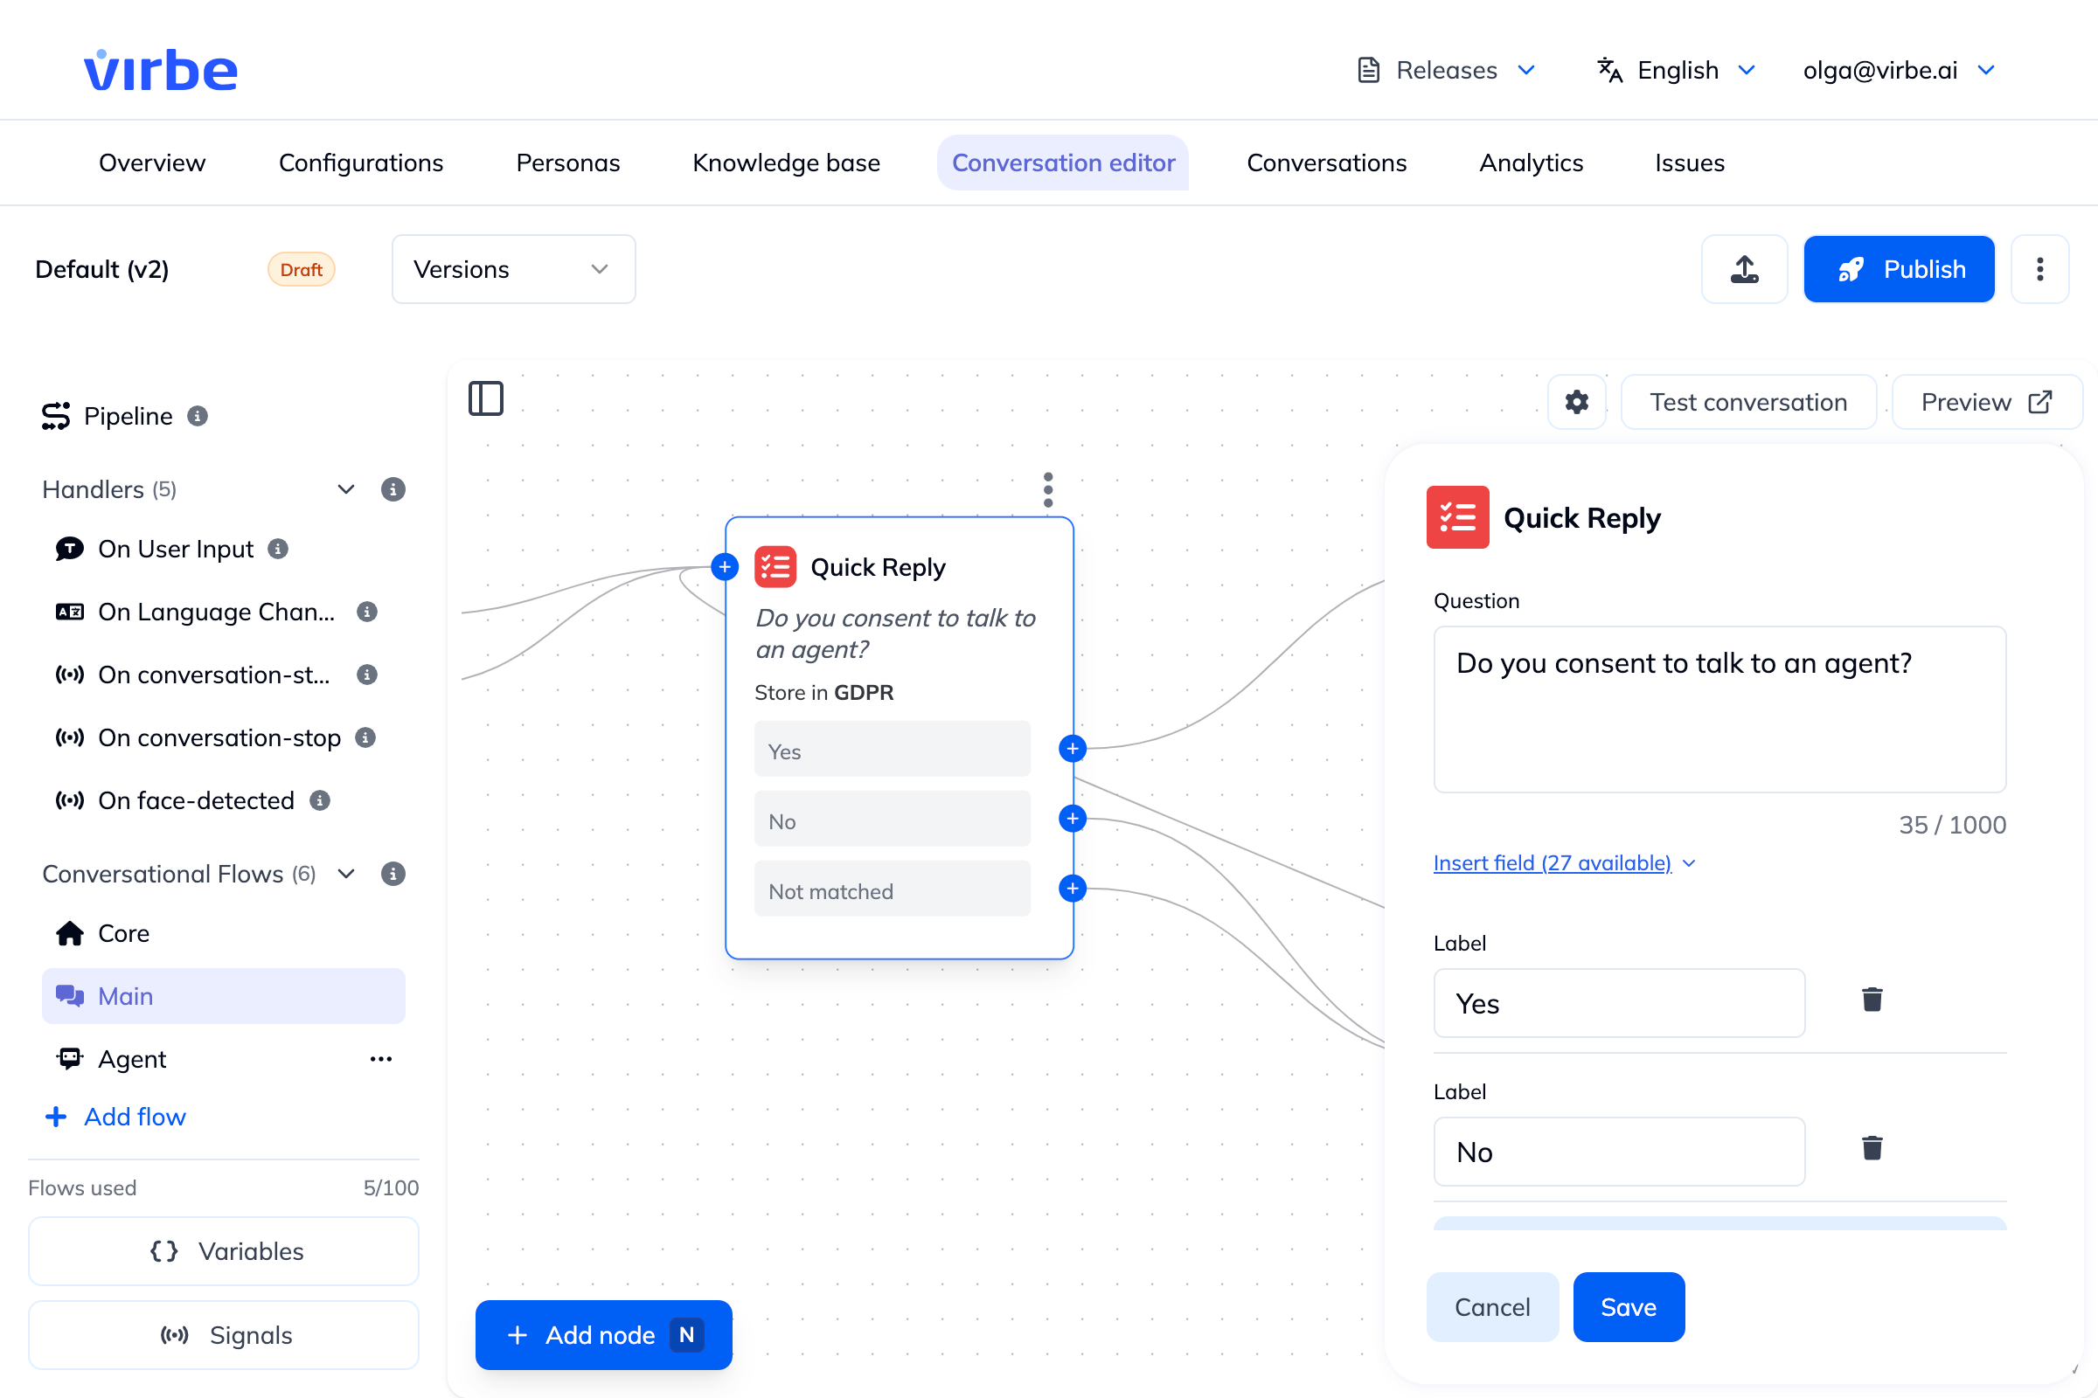The height and width of the screenshot is (1398, 2098).
Task: Collapse the Conversational Flows section chevron
Action: coord(346,874)
